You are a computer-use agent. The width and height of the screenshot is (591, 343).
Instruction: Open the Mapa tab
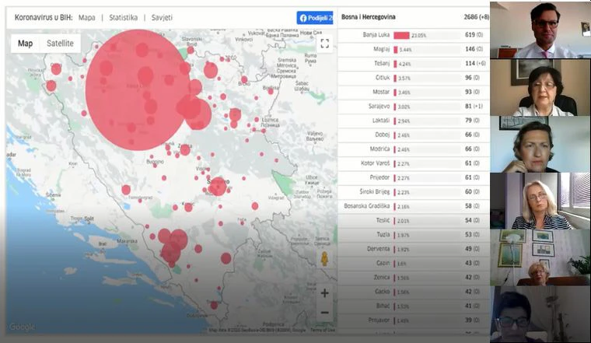click(86, 17)
